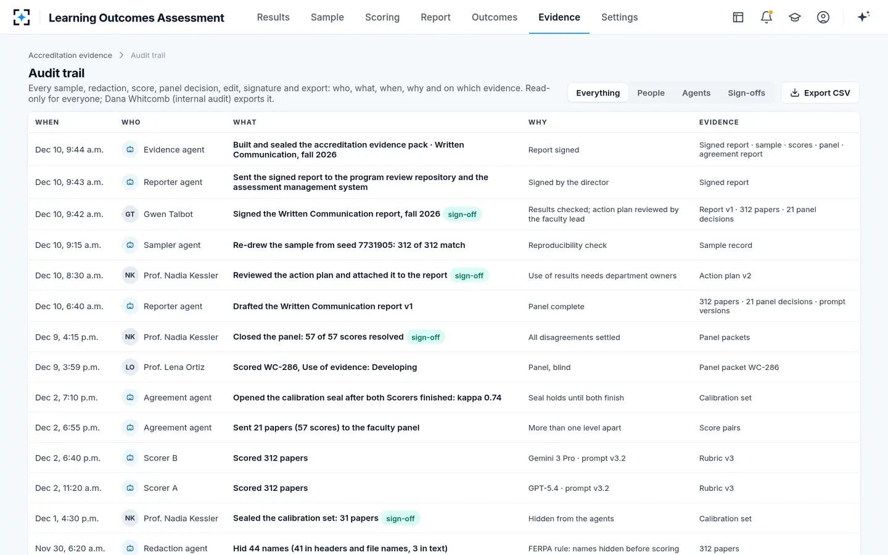888x555 pixels.
Task: Click sign-off badge on Sealed calibration set row
Action: 400,519
